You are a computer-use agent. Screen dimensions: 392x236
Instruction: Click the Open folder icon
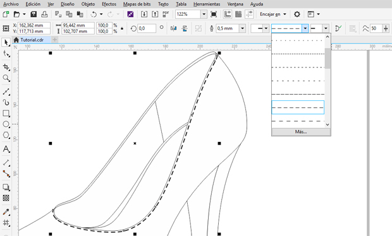click(x=16, y=15)
